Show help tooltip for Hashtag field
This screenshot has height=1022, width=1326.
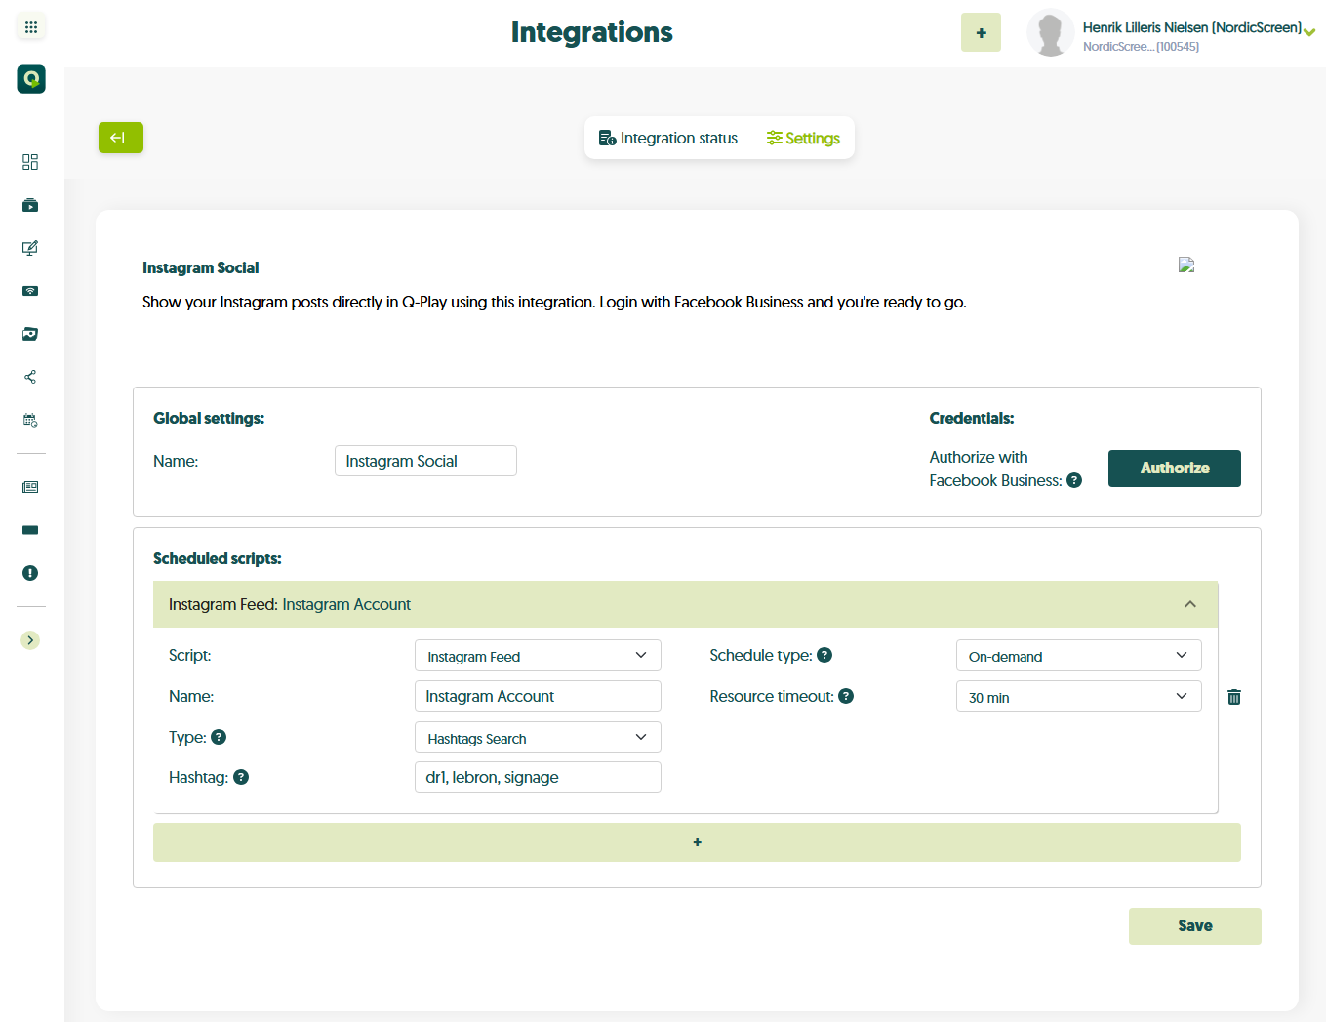[x=241, y=777]
